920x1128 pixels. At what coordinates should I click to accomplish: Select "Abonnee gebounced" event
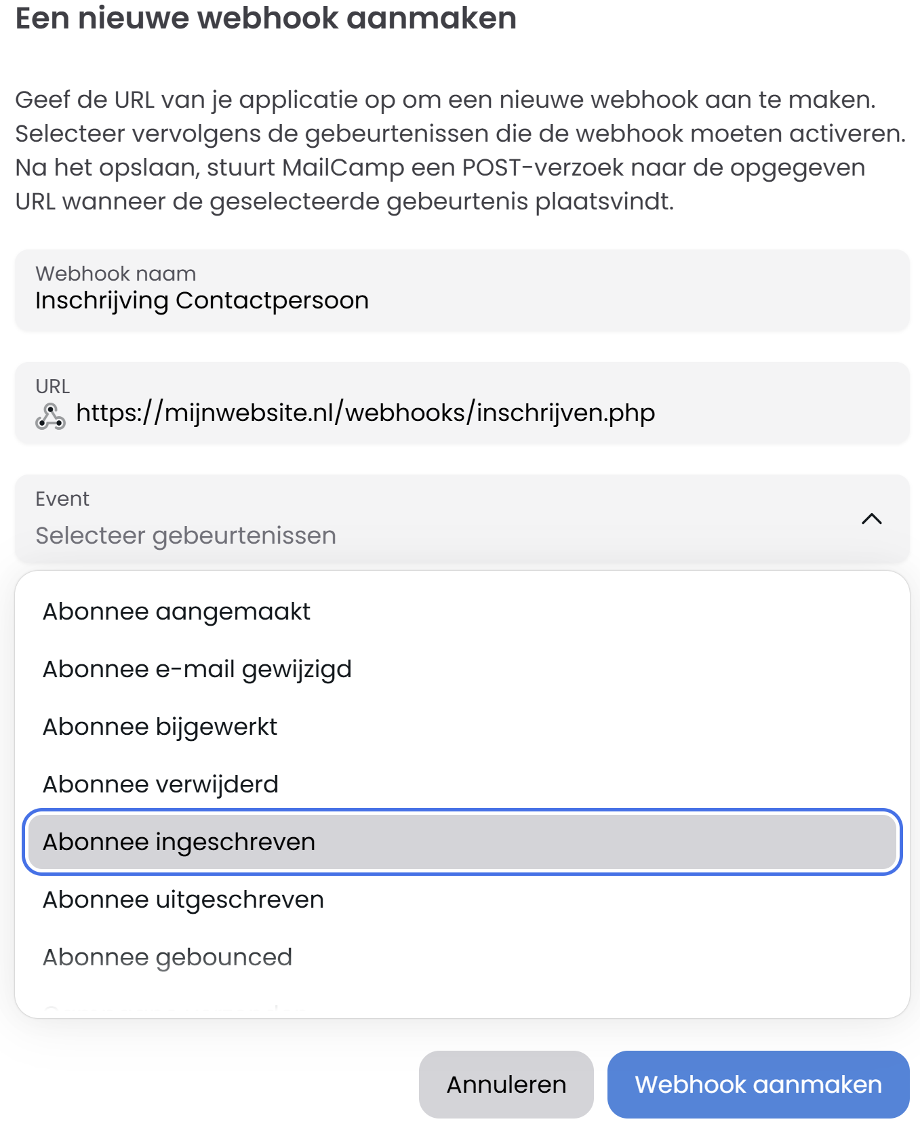(167, 957)
